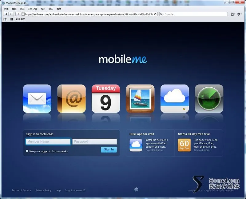Viewport: 246px width, 199px height.
Task: Open the 编辑 menu
Action: point(14,9)
